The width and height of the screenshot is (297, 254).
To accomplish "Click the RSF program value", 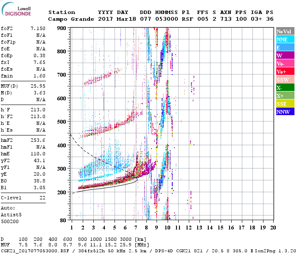I will tap(188, 19).
